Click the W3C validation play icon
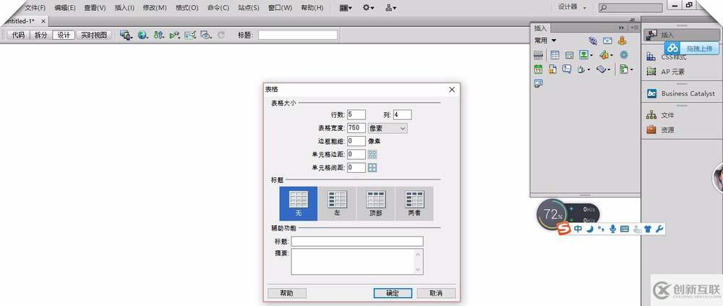Image resolution: width=723 pixels, height=306 pixels. [x=174, y=35]
